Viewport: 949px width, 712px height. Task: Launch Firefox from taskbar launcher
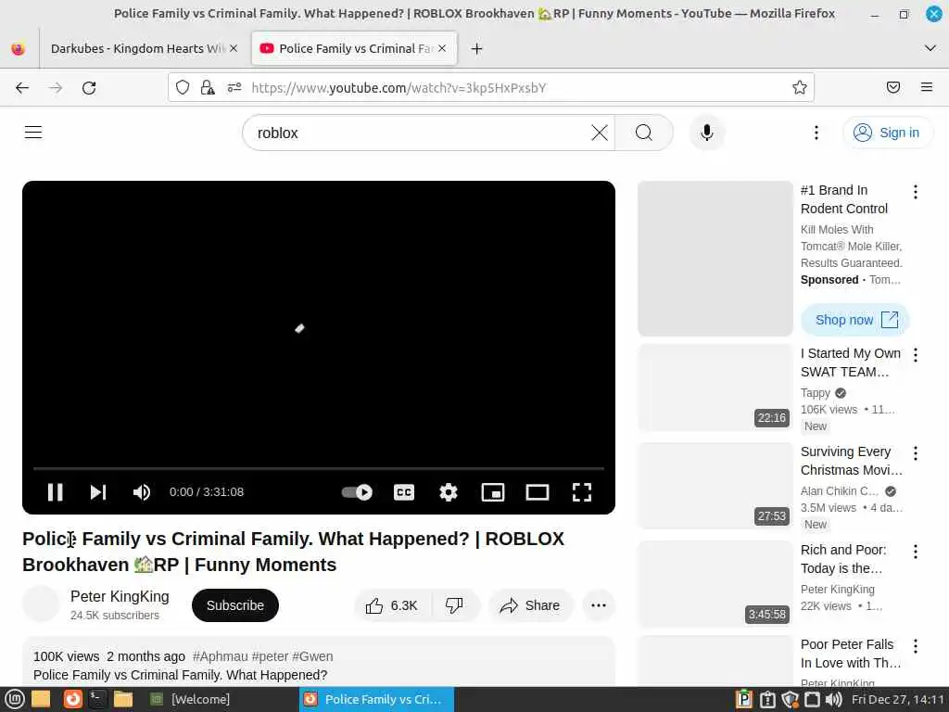click(x=72, y=699)
